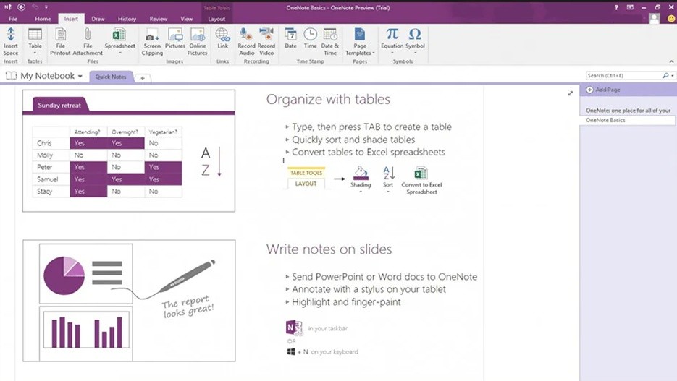Switch to the Home tab
The height and width of the screenshot is (381, 677).
point(43,19)
